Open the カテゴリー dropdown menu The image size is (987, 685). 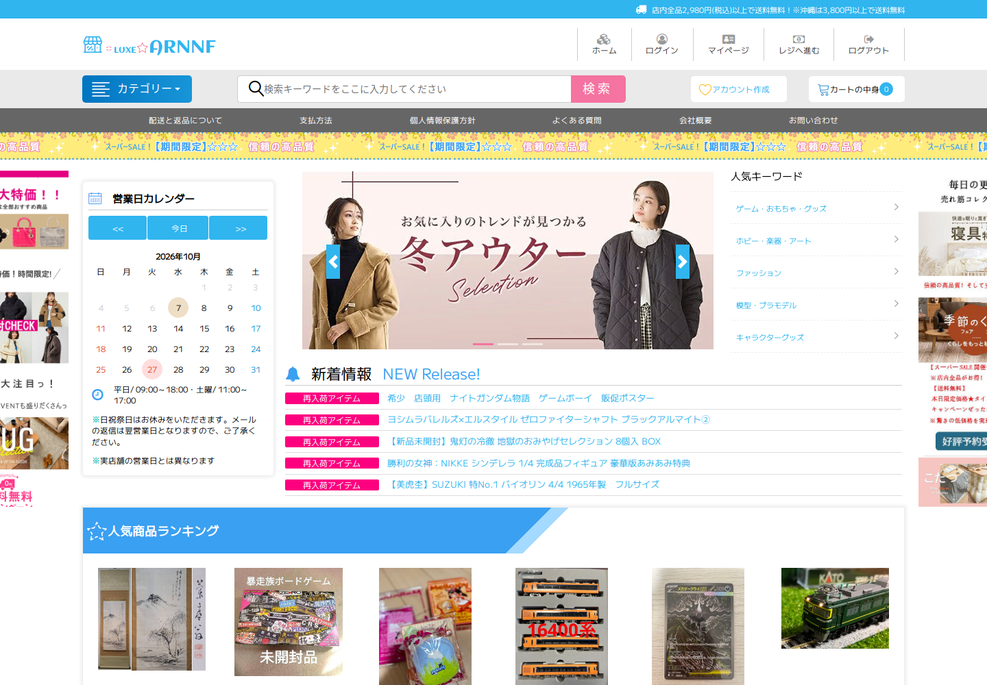[x=137, y=89]
